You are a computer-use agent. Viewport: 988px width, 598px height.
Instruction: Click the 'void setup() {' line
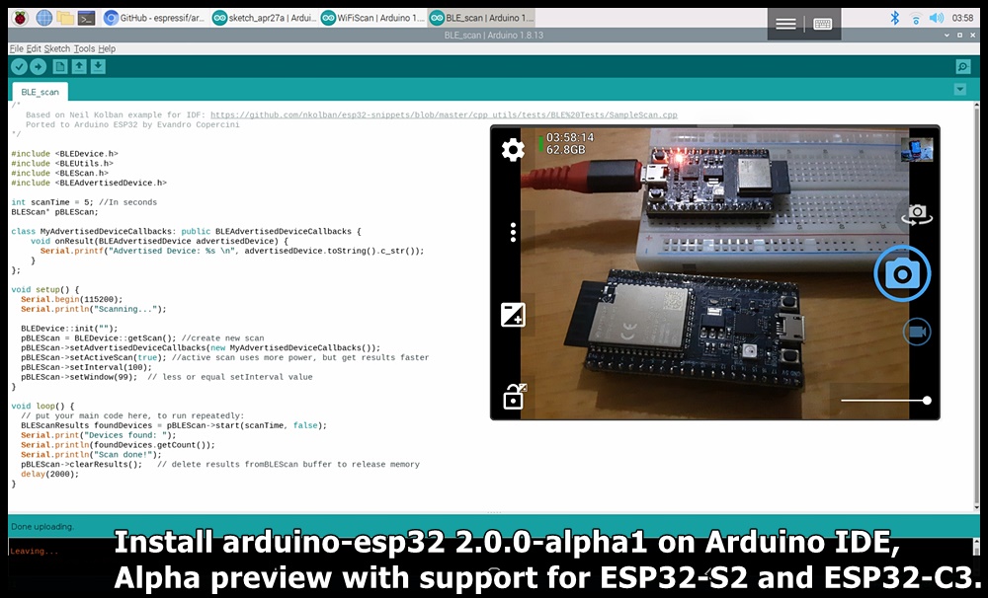click(x=44, y=289)
